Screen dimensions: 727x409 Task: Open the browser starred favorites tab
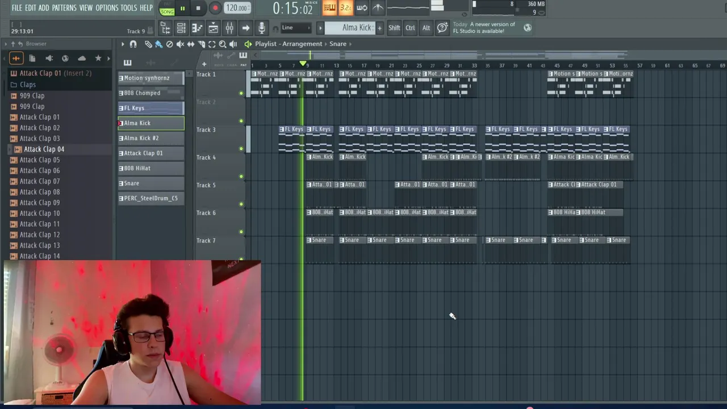pos(98,58)
